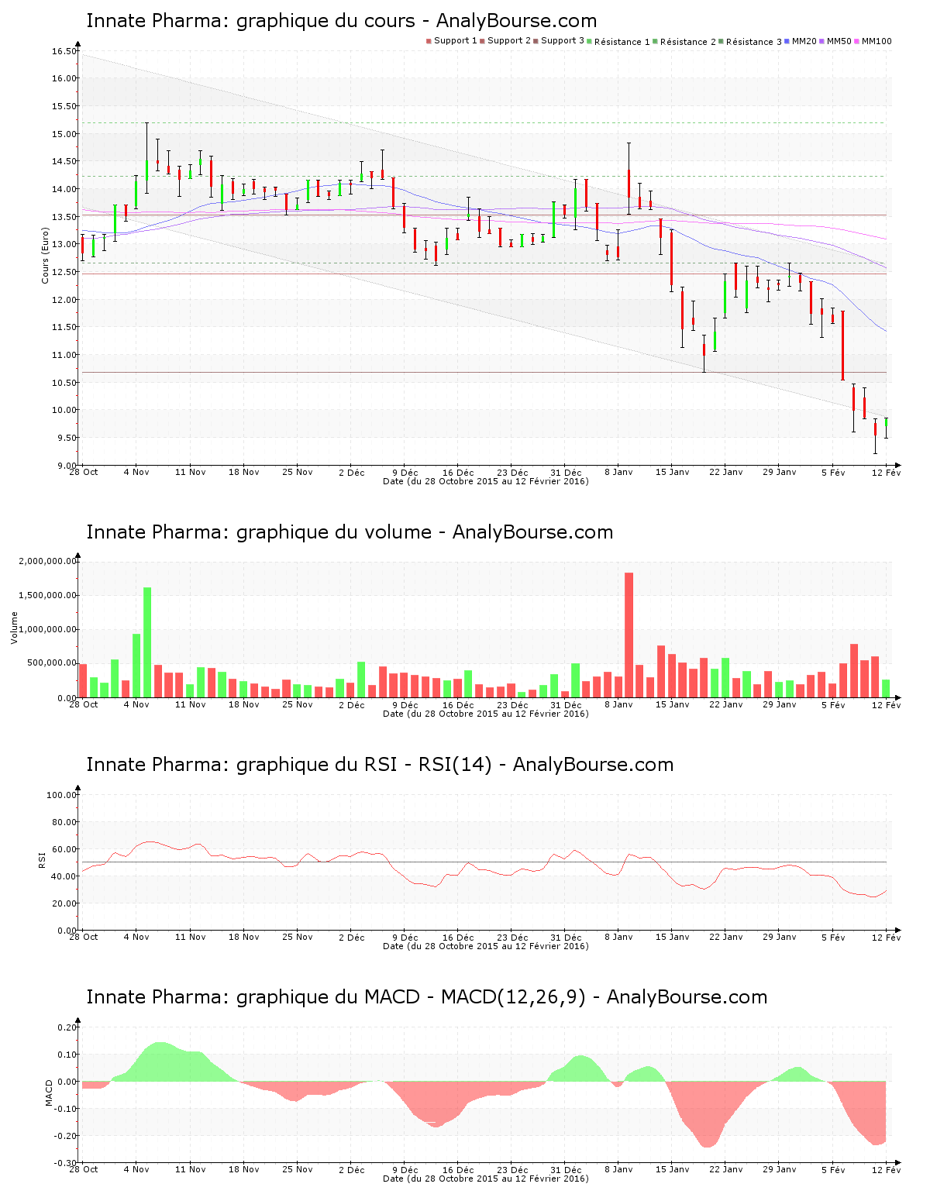Viewport: 930px width, 1201px height.
Task: Click the 1,500,000.00 volume axis tick
Action: click(48, 595)
